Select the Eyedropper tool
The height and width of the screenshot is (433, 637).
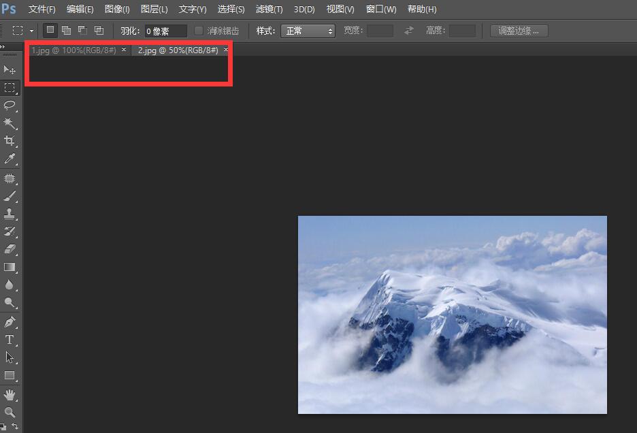pos(10,159)
